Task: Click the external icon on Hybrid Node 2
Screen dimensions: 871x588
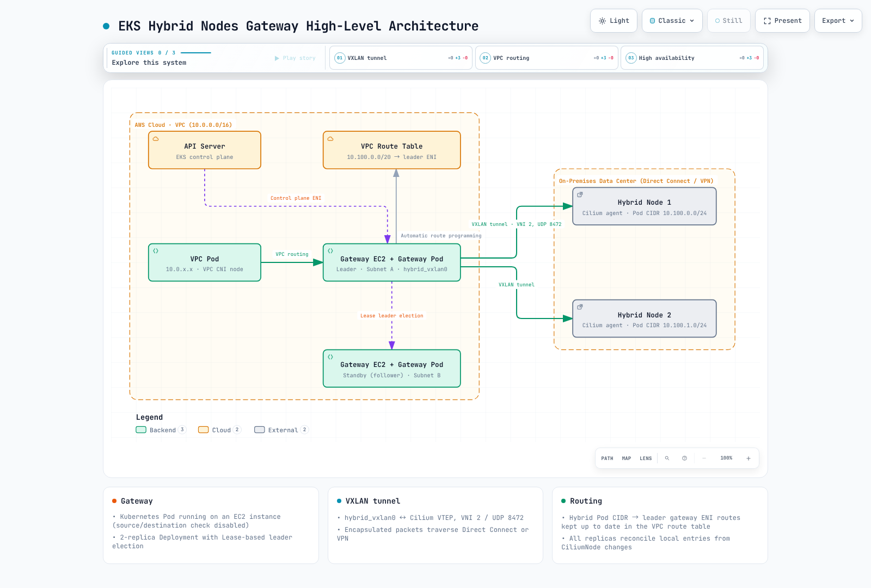Action: 580,307
